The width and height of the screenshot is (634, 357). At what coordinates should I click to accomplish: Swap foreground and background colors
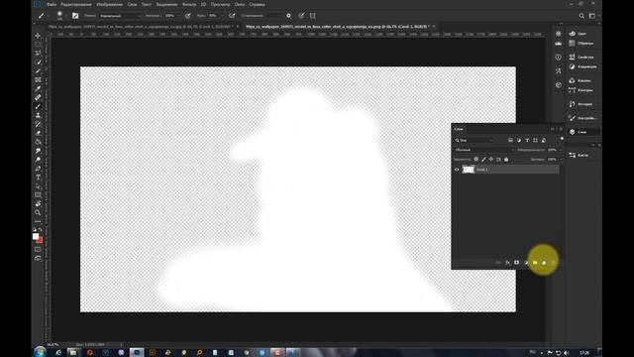click(40, 229)
